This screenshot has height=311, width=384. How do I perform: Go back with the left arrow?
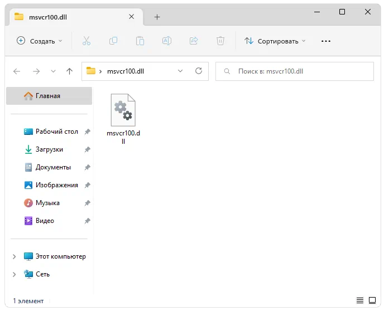pyautogui.click(x=17, y=71)
